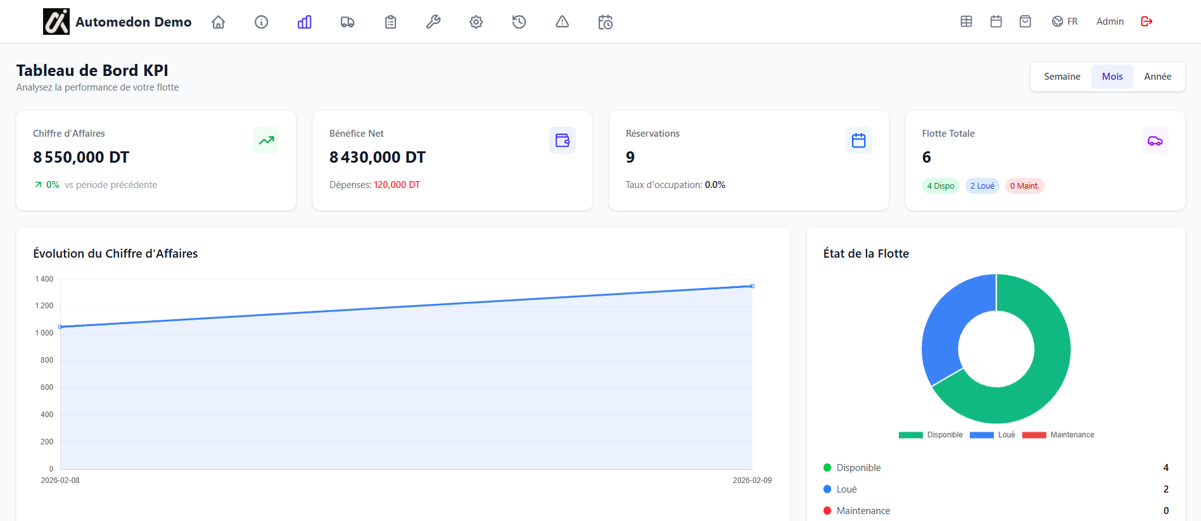Click the 8 550,000 DT revenue value

point(81,157)
